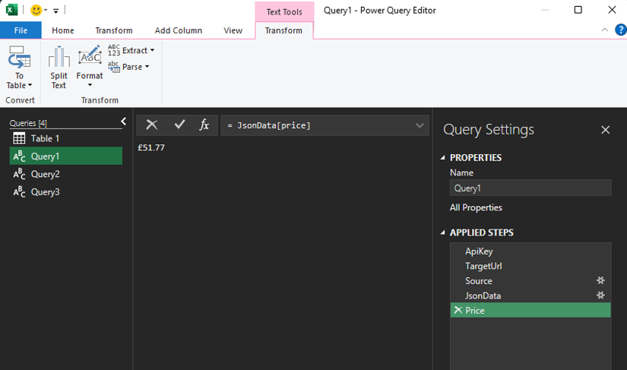Click the To Table convert button
627x370 pixels.
click(19, 67)
